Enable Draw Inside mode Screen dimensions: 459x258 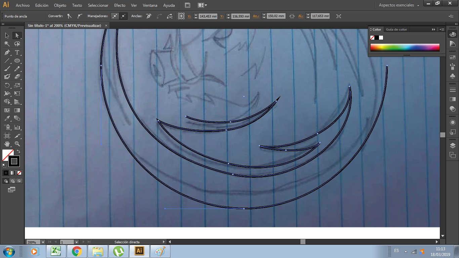19,181
